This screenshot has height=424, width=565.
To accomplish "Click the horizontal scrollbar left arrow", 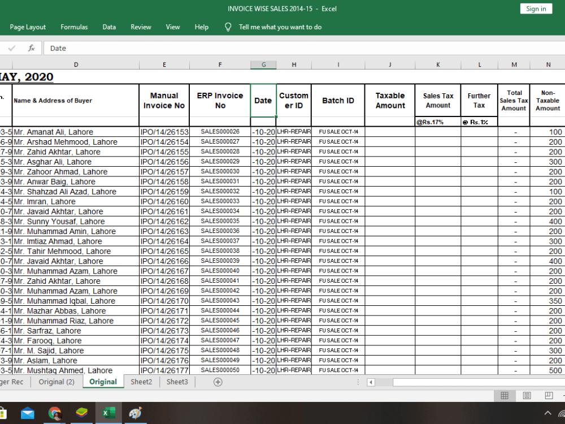I will click(x=371, y=382).
